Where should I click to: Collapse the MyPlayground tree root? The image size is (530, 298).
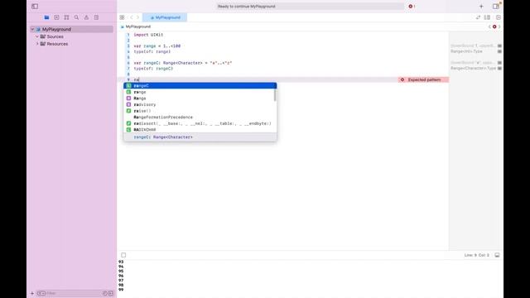pos(33,30)
